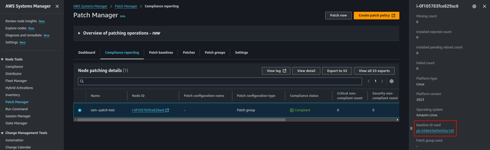Open Explore nodes in sidebar
This screenshot has width=490, height=150.
coord(16,28)
